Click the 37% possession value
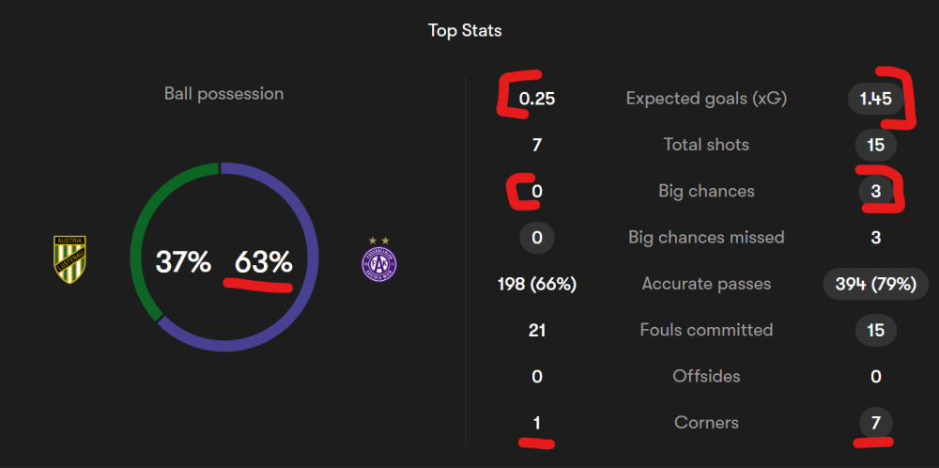The image size is (939, 468). click(182, 262)
